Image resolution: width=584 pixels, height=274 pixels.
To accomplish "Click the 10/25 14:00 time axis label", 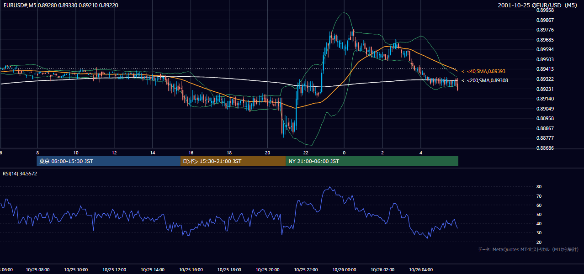I will [152, 269].
